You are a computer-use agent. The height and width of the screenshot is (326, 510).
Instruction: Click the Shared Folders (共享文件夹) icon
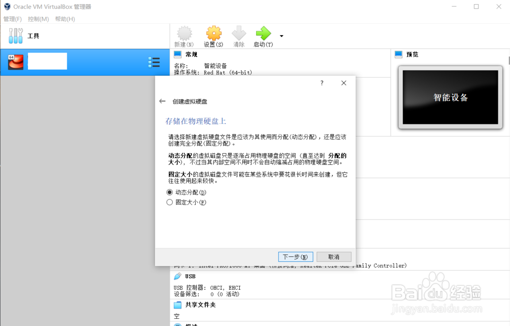[x=177, y=305]
